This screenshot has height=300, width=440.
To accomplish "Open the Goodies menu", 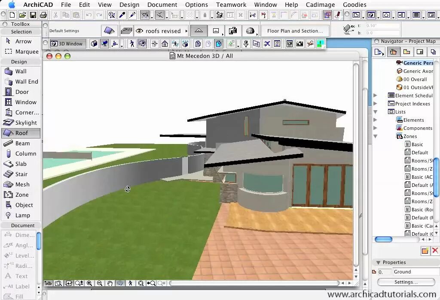I will pyautogui.click(x=354, y=5).
